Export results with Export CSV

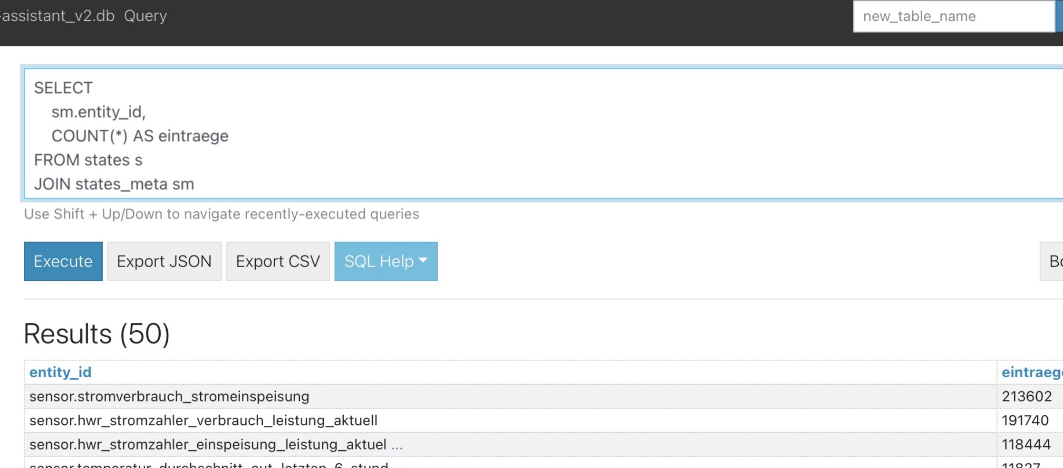click(x=278, y=261)
